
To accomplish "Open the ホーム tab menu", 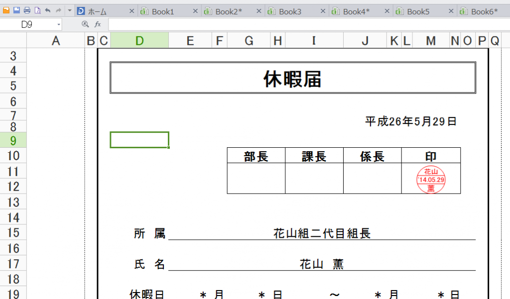I will pos(97,10).
